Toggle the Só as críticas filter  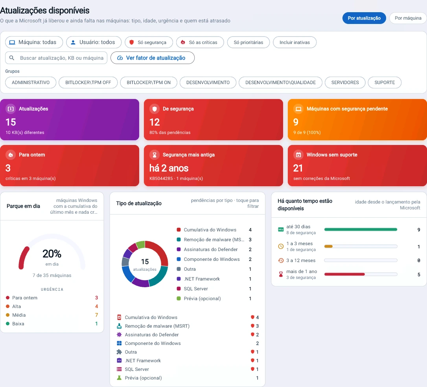(x=200, y=42)
